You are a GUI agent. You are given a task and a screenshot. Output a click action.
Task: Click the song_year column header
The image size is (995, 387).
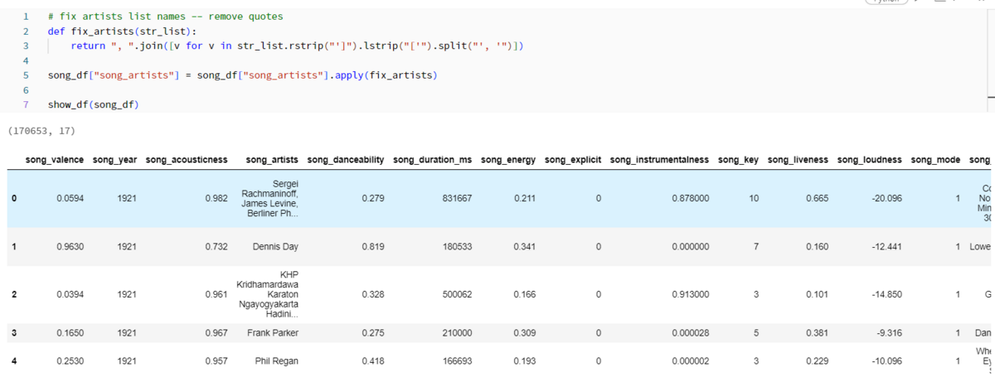tap(115, 159)
